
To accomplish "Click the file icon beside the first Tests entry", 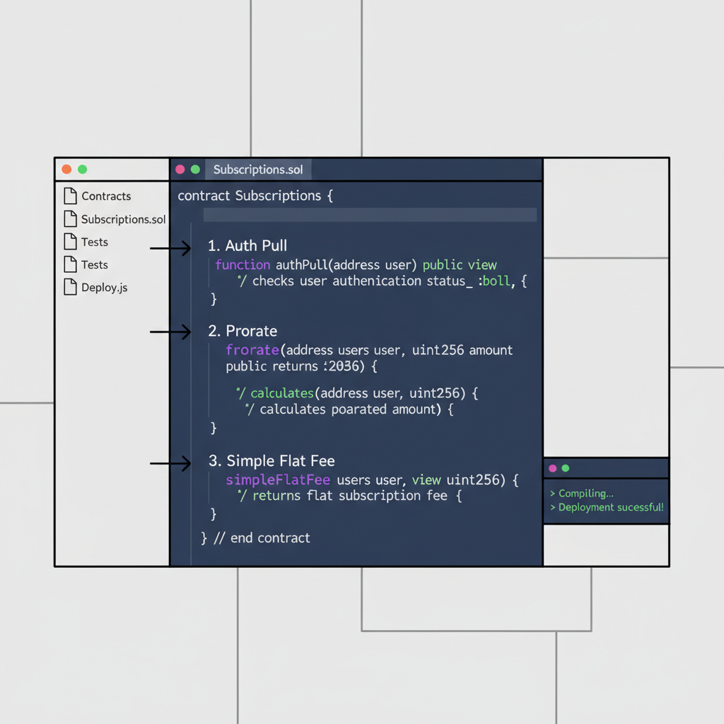I will (x=71, y=241).
